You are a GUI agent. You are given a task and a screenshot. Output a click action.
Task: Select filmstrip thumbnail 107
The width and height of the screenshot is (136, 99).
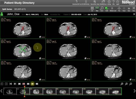click(76, 91)
